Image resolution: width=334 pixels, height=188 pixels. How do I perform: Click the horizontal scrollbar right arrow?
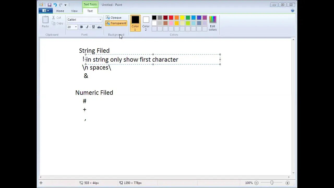(x=289, y=177)
